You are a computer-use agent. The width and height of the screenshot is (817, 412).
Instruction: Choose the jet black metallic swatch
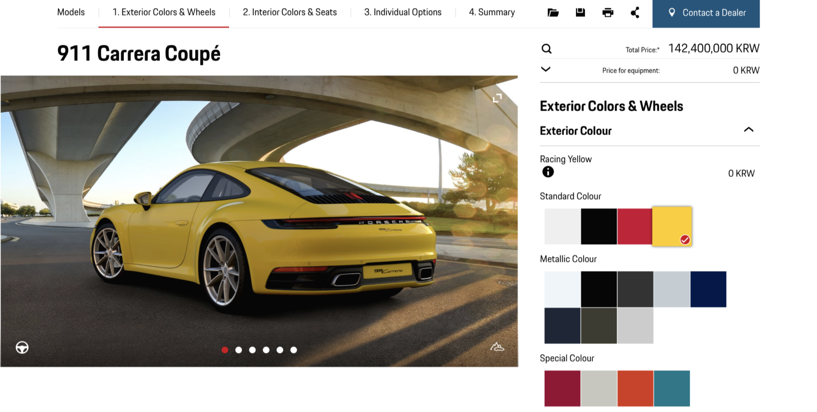[599, 289]
